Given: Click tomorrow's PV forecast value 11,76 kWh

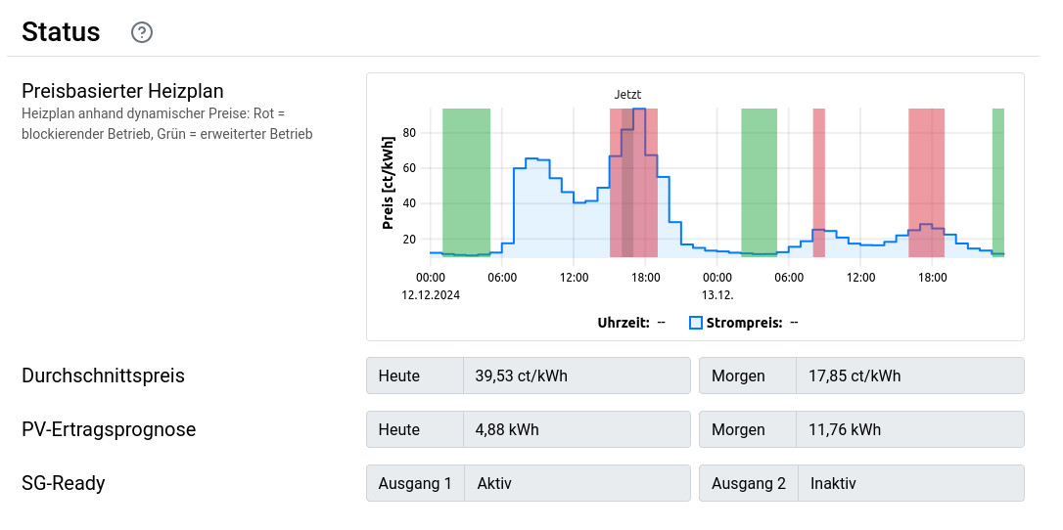Looking at the screenshot, I should [x=910, y=429].
